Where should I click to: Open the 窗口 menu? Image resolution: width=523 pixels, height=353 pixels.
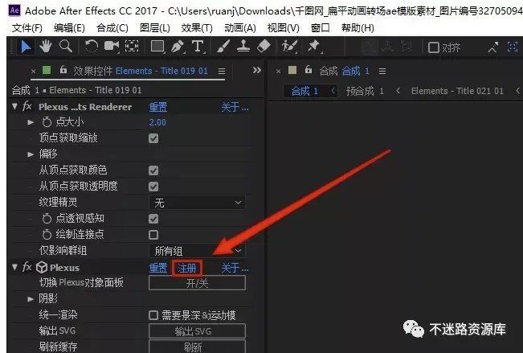point(320,28)
